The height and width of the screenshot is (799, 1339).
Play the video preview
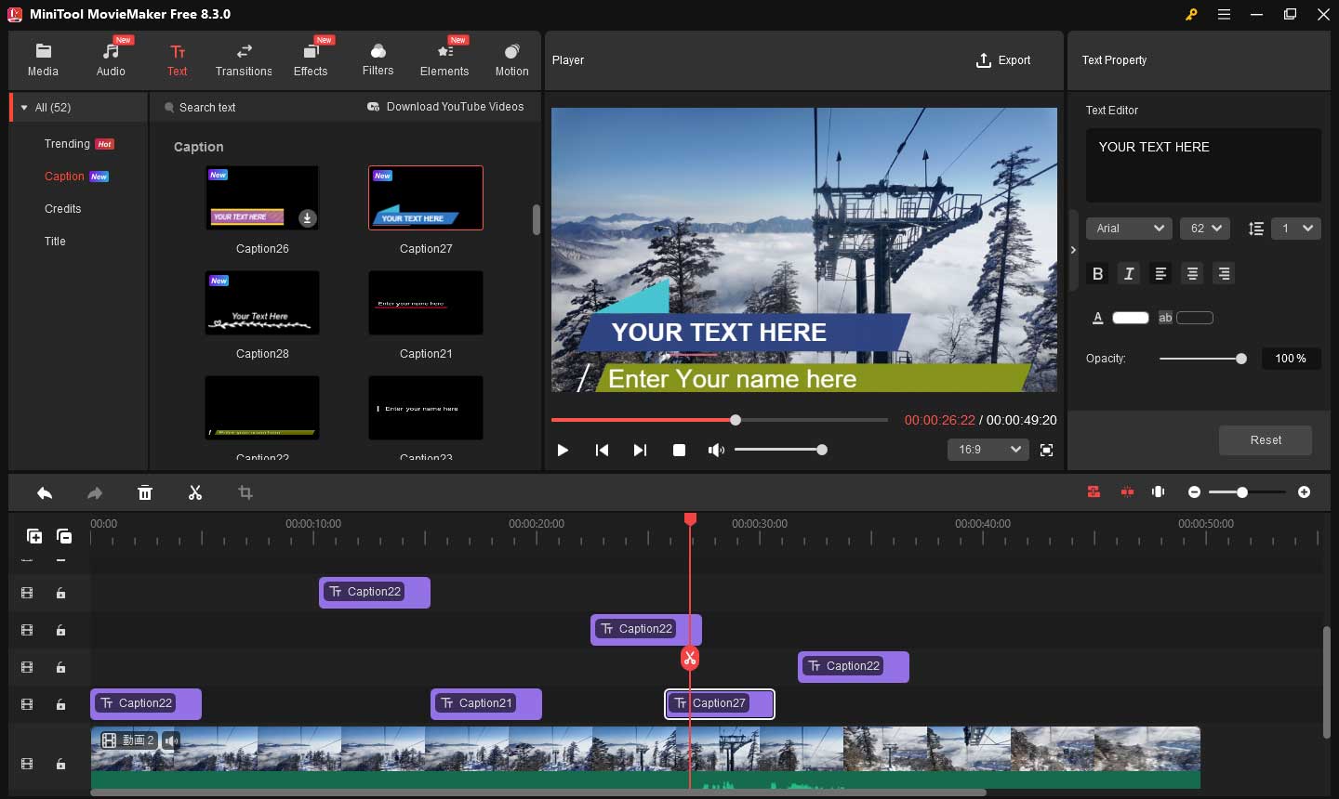pos(563,450)
